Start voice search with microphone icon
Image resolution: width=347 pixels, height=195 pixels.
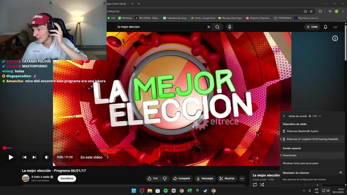pos(230,27)
